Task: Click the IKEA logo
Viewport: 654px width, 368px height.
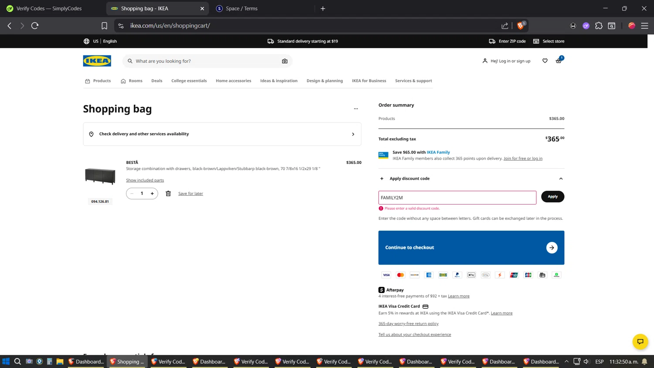Action: pos(97,61)
